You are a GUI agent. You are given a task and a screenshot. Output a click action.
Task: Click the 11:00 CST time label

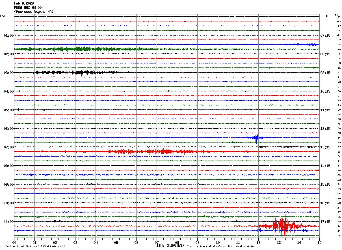point(8,222)
